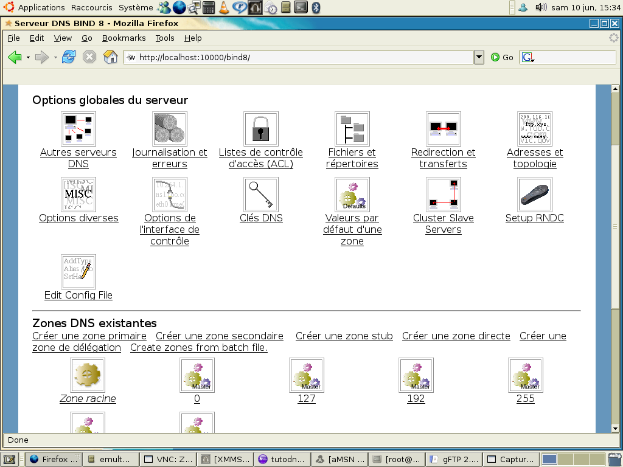This screenshot has width=623, height=467.
Task: Open the volume control speaker icon
Action: coord(541,7)
